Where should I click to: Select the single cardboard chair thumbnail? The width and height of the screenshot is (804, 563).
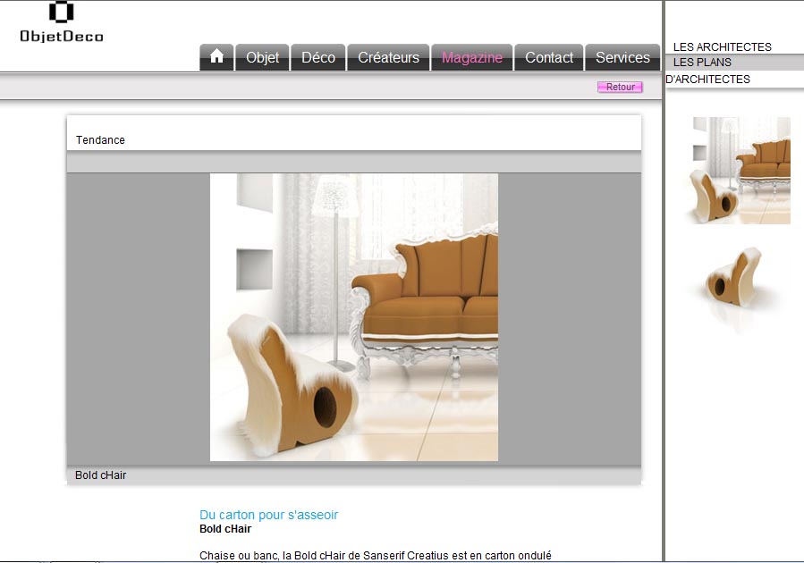[735, 281]
